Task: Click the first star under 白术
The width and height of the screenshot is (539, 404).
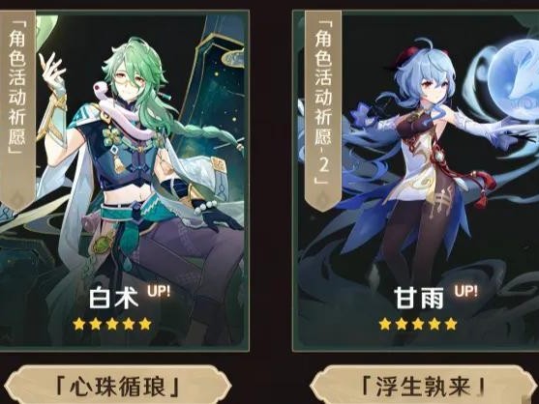Action: click(x=79, y=324)
